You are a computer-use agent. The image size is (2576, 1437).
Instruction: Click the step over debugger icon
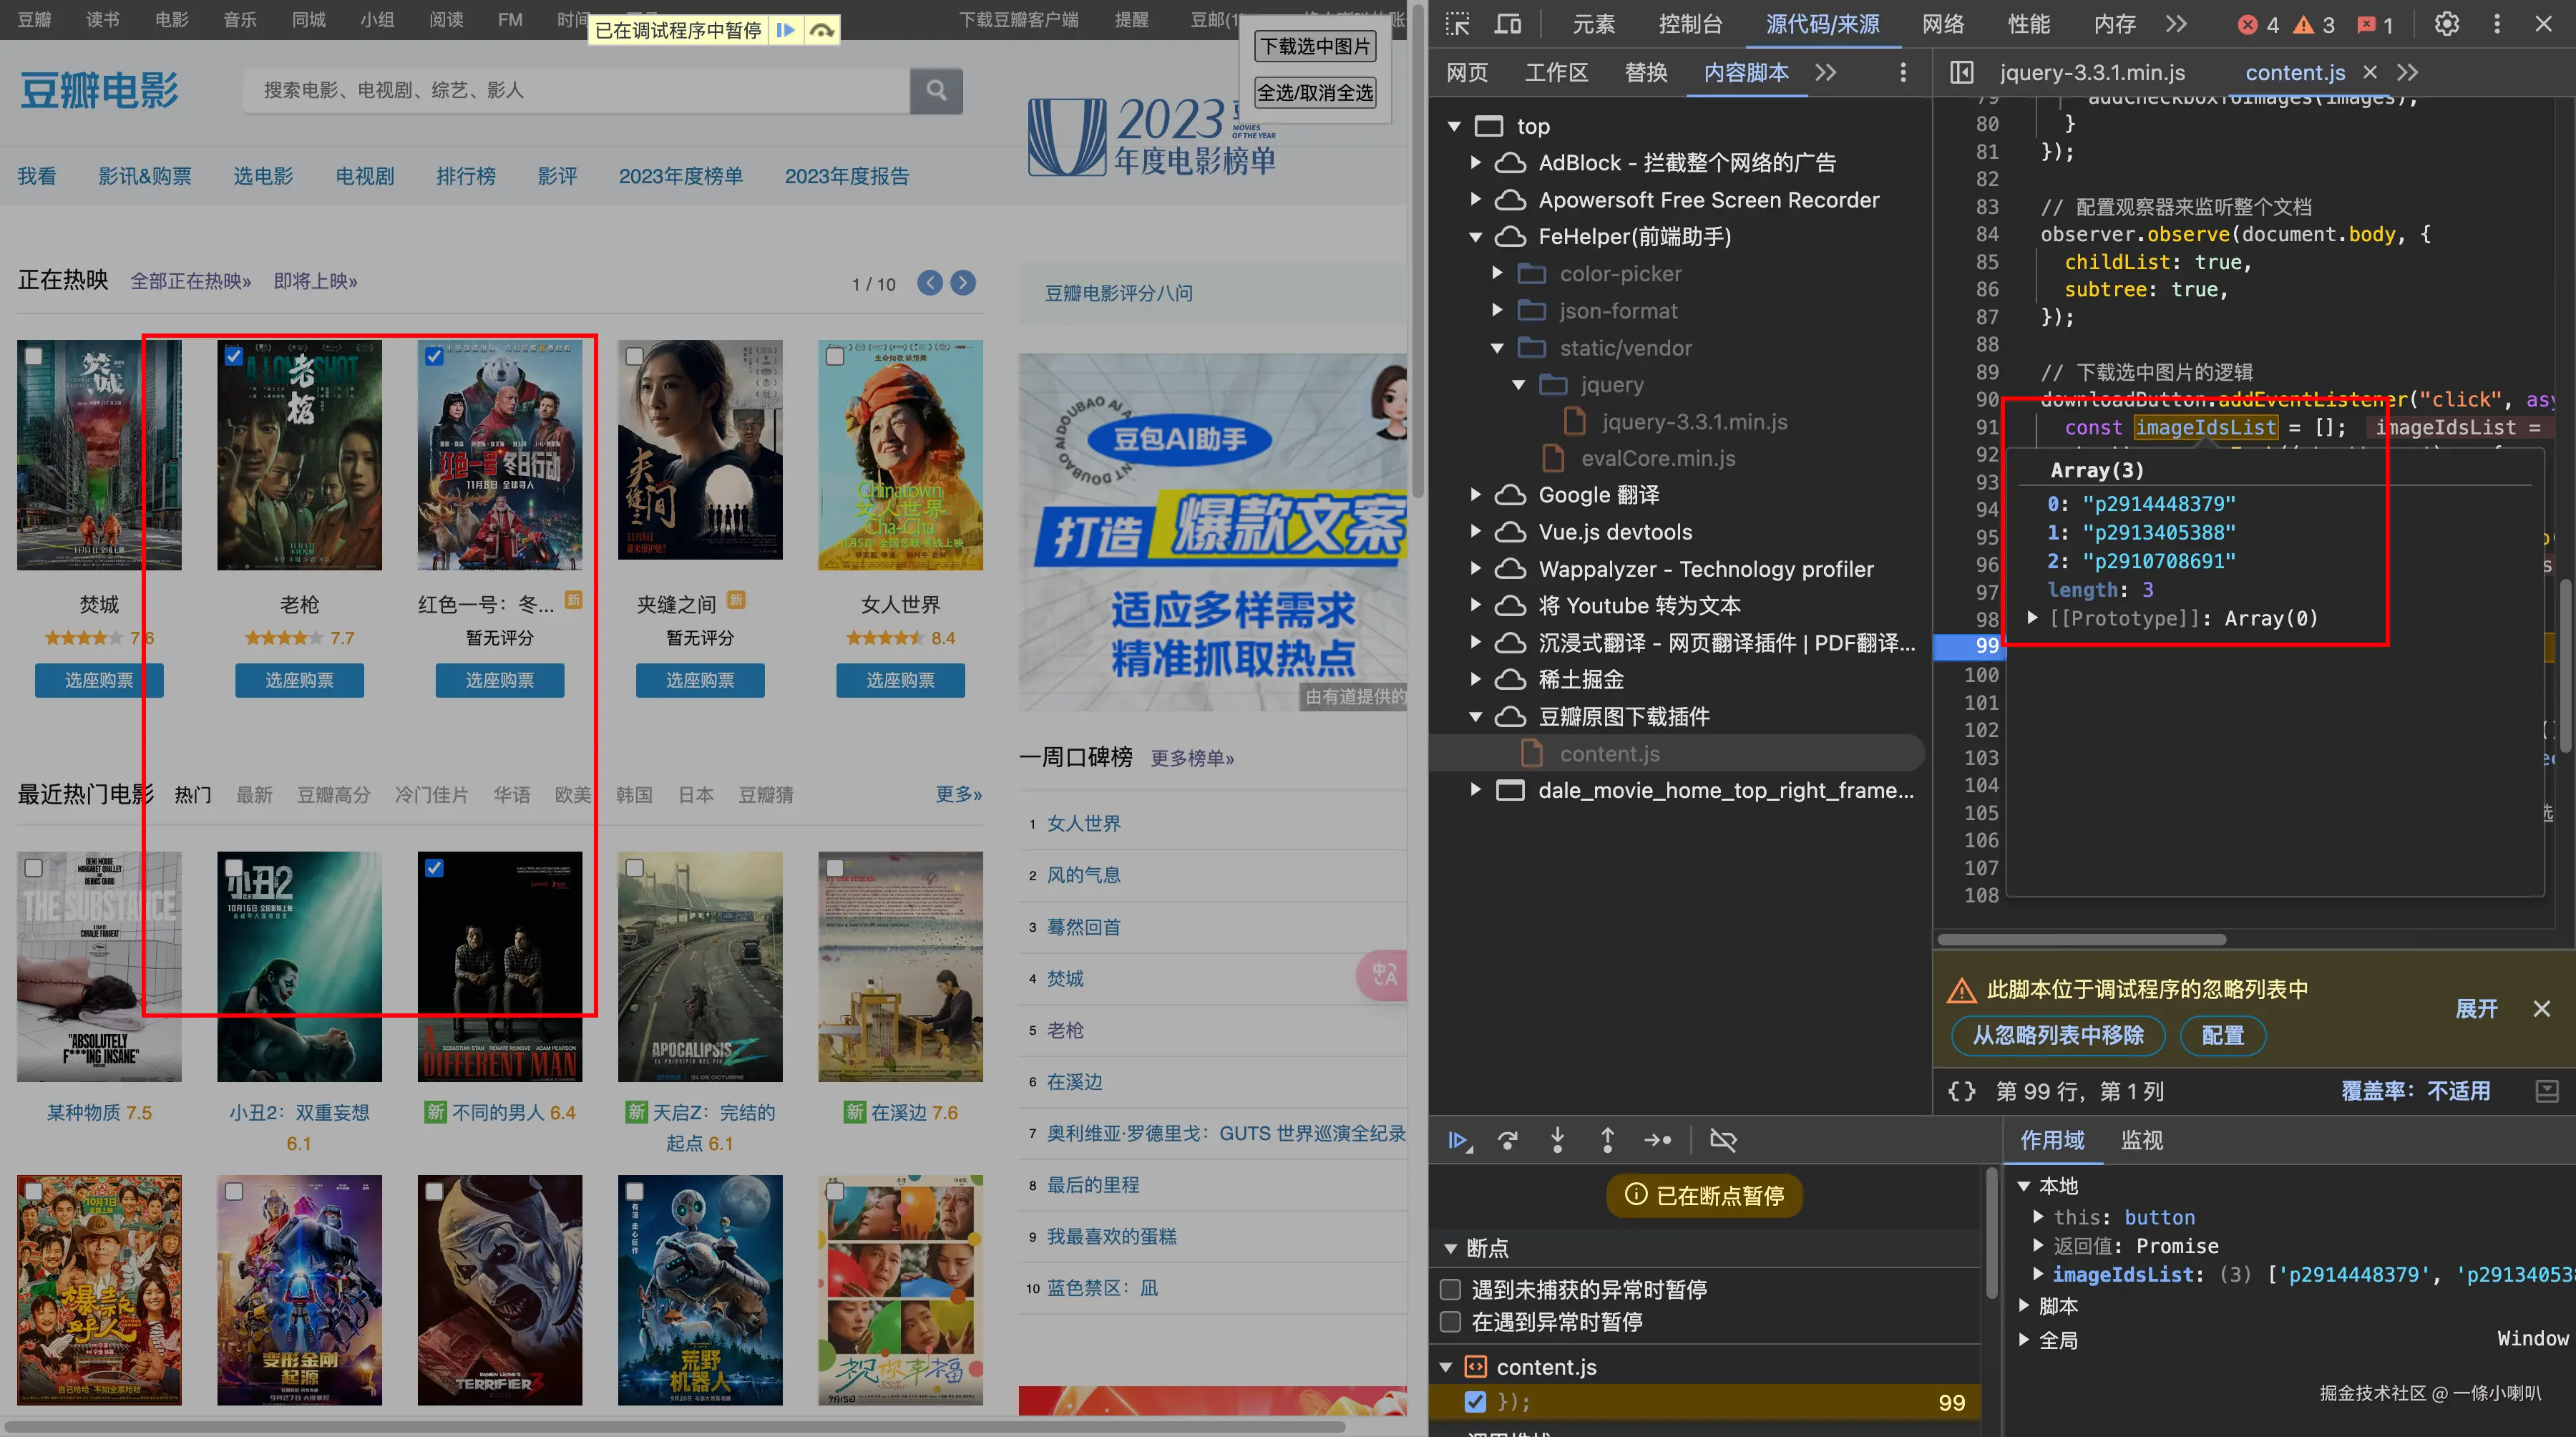(x=1507, y=1140)
